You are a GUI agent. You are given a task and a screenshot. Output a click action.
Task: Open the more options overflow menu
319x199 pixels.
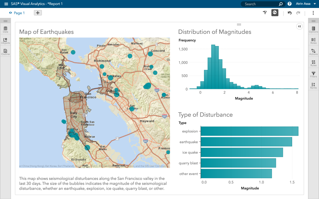point(313,13)
